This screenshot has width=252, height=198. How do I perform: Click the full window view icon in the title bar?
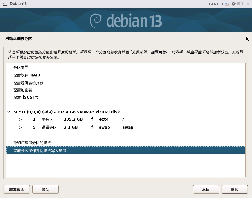click(221, 4)
